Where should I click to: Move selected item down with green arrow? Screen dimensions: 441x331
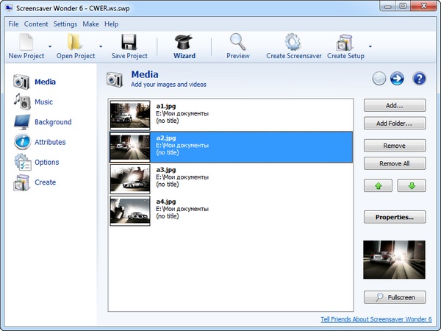pyautogui.click(x=412, y=186)
